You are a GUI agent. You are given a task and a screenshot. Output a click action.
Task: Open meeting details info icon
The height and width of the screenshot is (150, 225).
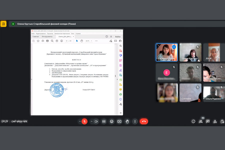pos(193,121)
